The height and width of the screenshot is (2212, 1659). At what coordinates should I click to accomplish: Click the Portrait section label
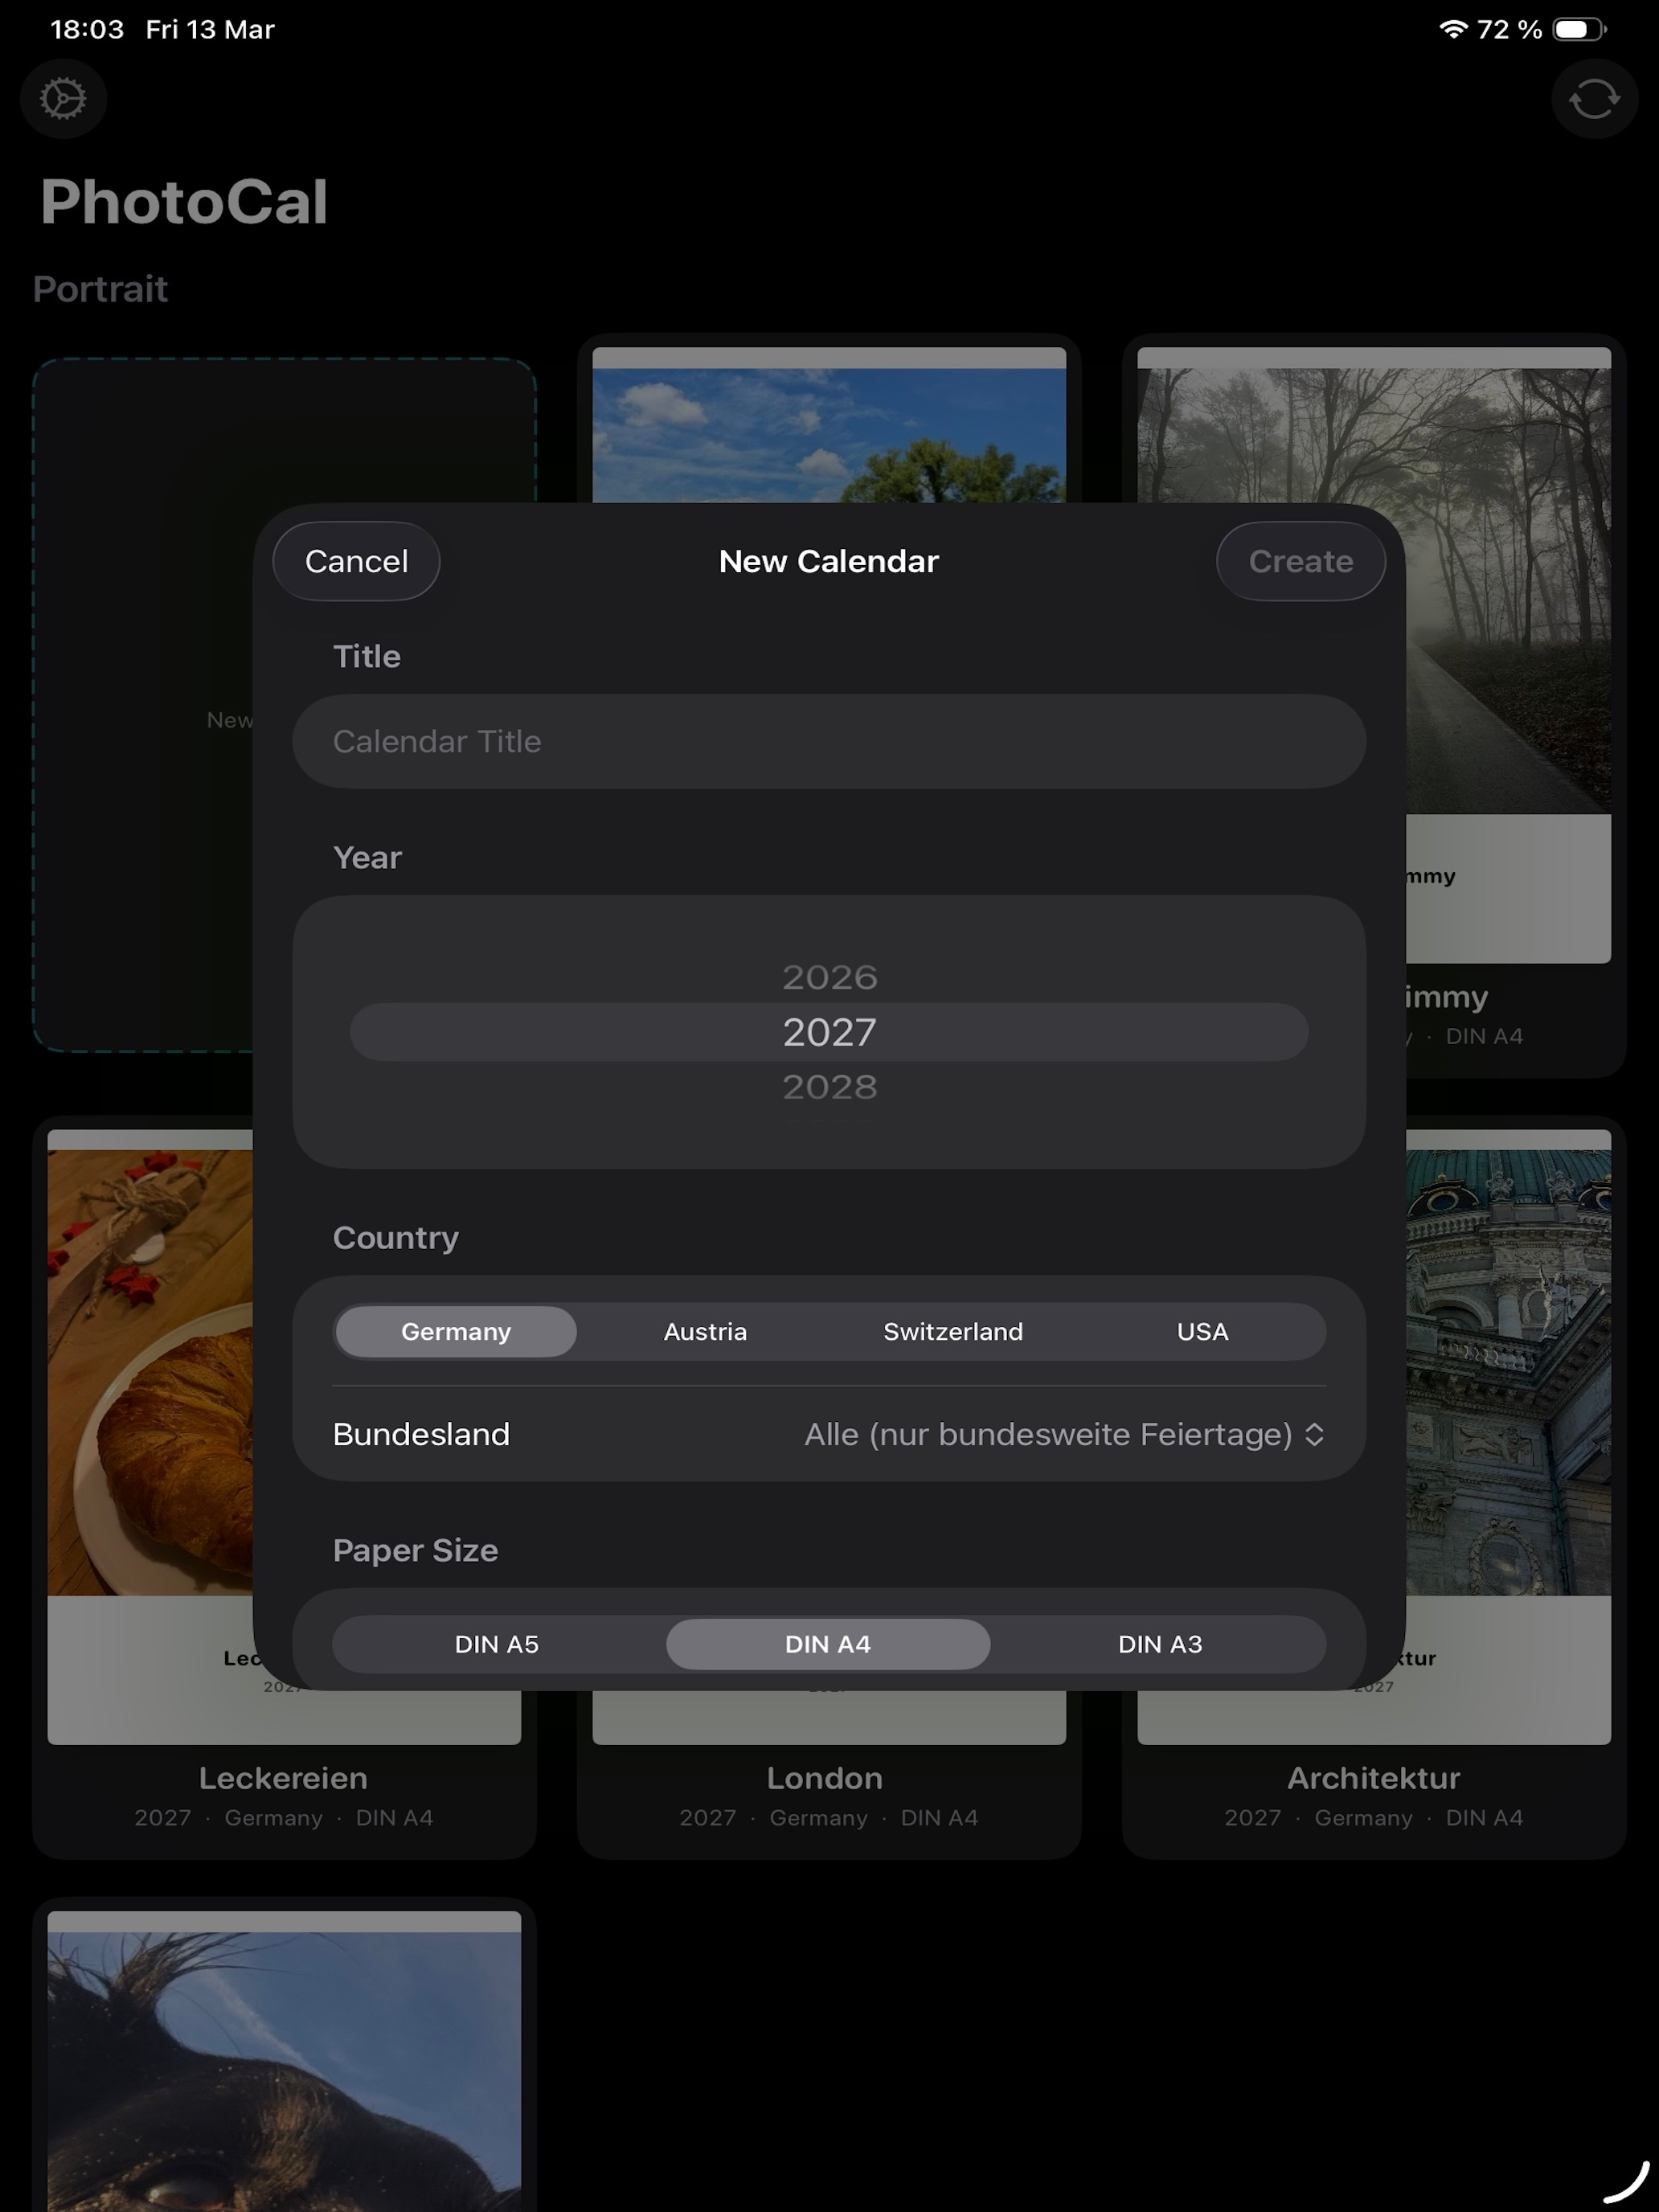[100, 289]
